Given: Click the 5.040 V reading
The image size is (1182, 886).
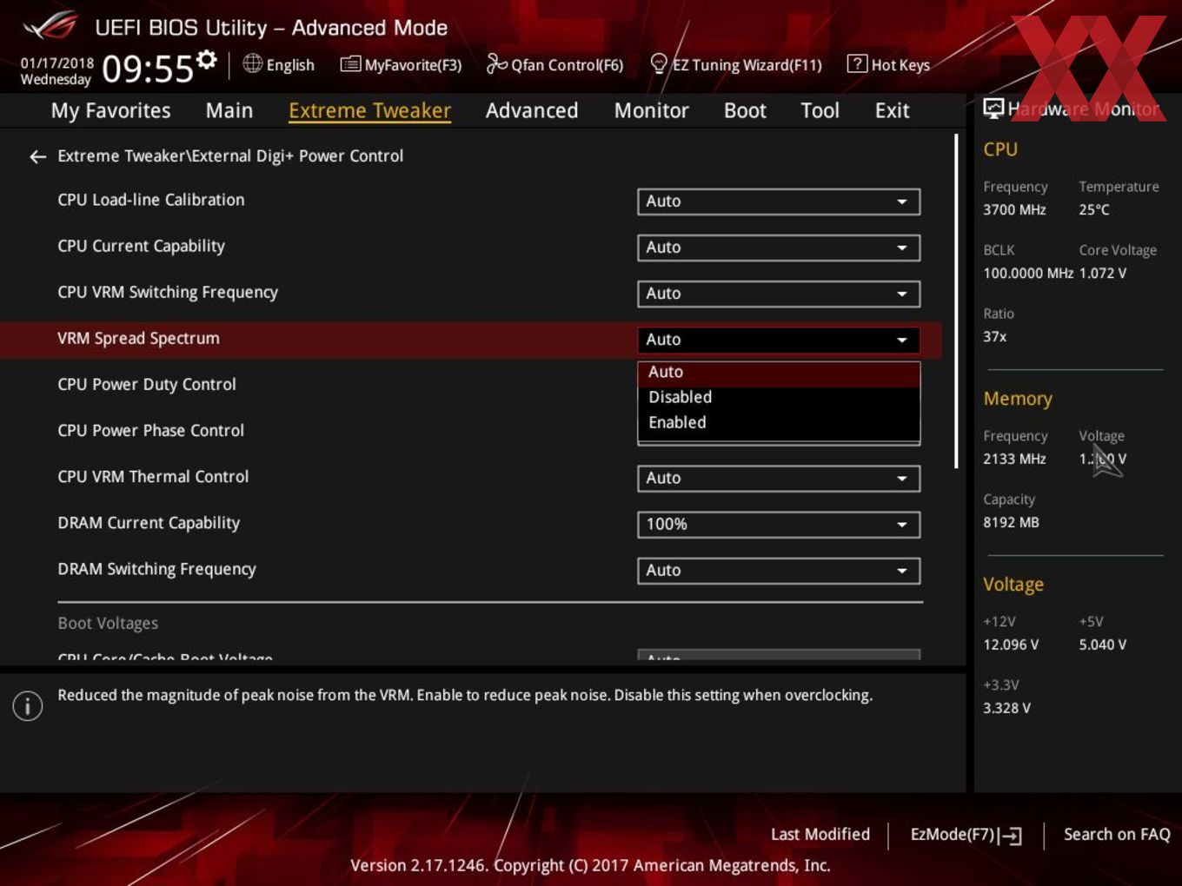Looking at the screenshot, I should 1103,645.
